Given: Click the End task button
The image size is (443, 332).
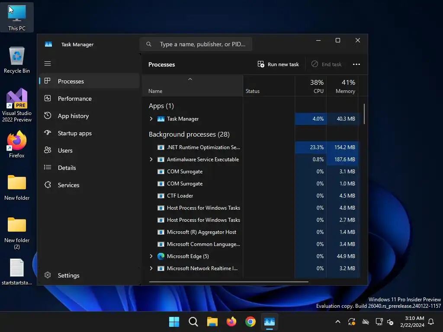Looking at the screenshot, I should [326, 64].
